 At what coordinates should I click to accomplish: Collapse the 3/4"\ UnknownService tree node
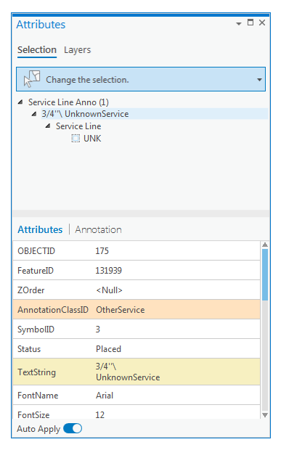click(34, 114)
